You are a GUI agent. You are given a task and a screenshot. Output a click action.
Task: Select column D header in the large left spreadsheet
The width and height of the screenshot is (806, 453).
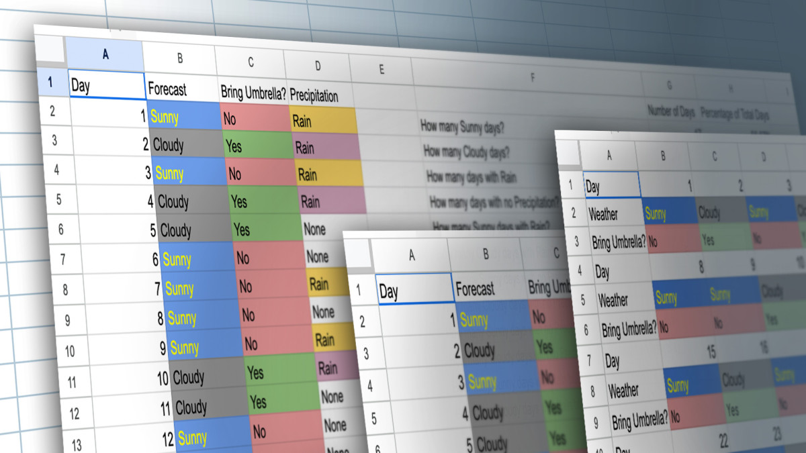[x=318, y=66]
